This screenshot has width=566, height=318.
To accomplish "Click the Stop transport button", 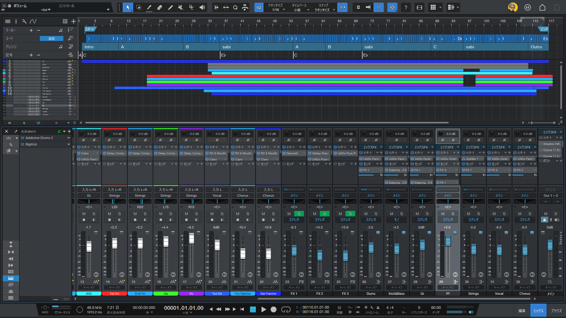I will (x=253, y=309).
